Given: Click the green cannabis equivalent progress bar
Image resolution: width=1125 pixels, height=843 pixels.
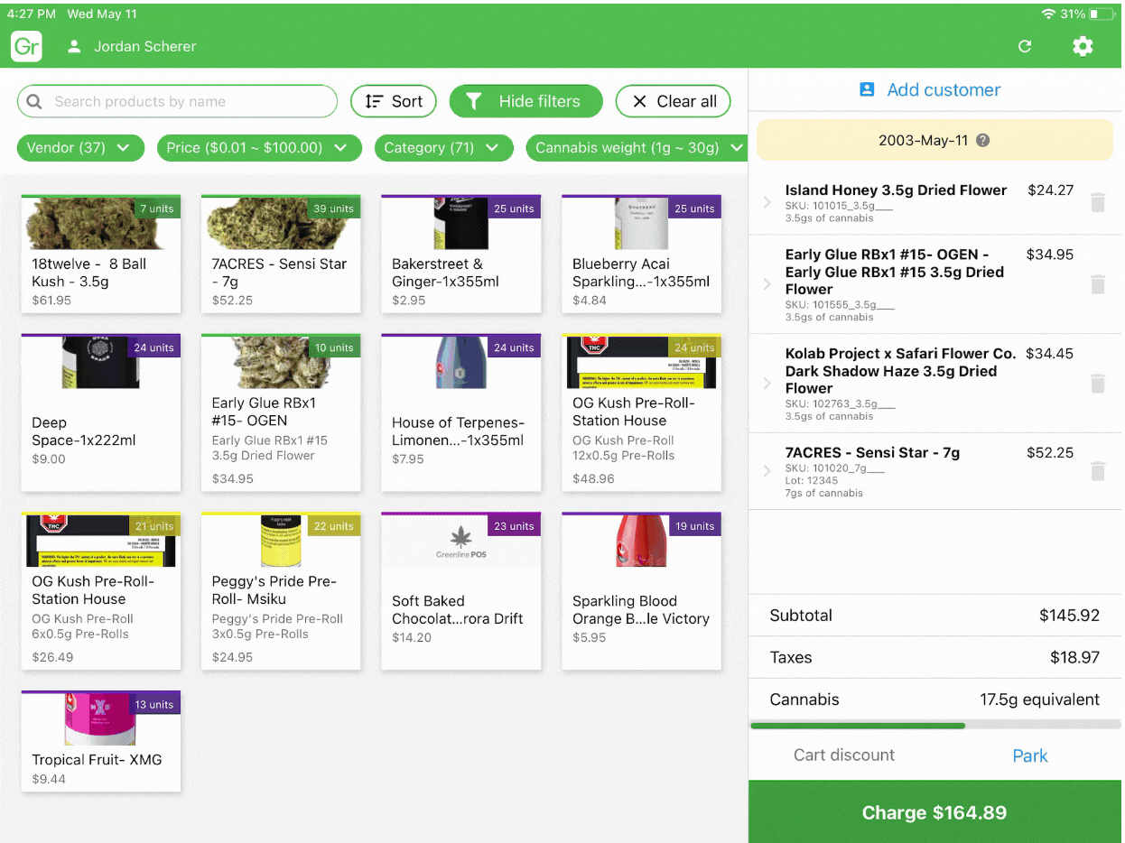Looking at the screenshot, I should (x=934, y=725).
